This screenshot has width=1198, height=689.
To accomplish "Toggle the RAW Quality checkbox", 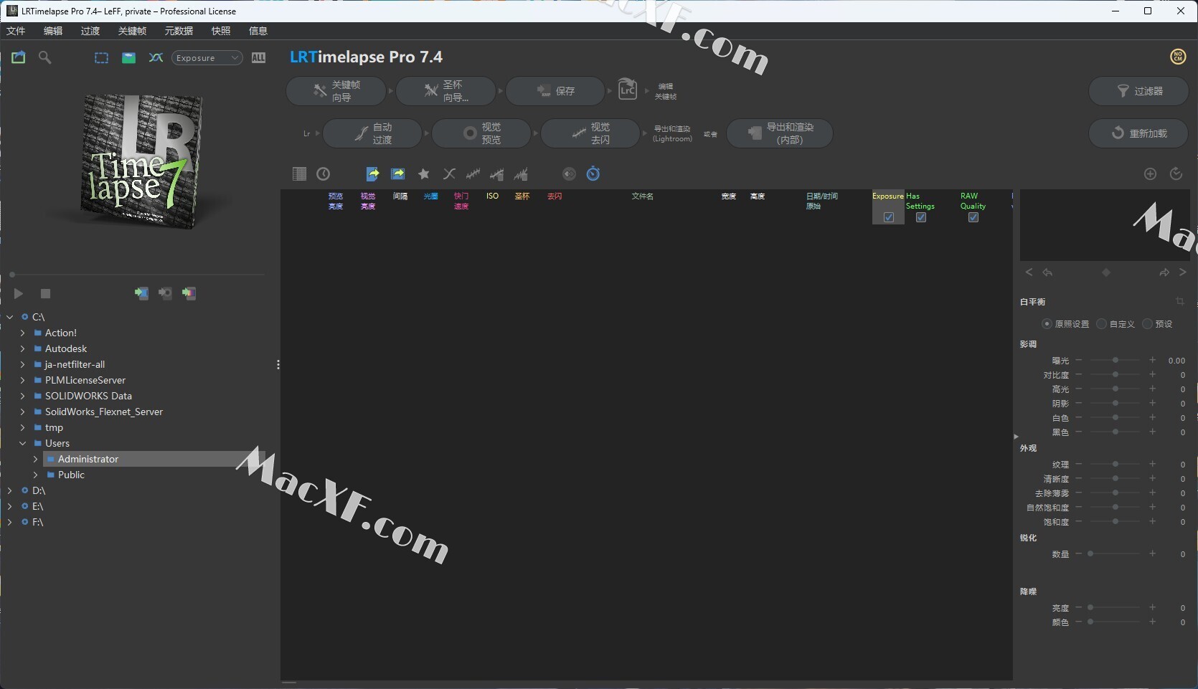I will 973,217.
